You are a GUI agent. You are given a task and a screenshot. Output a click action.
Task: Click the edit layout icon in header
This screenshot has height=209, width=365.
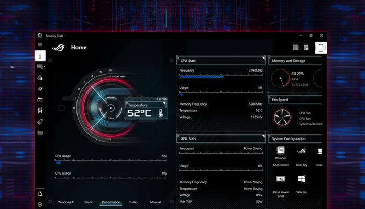point(306,48)
